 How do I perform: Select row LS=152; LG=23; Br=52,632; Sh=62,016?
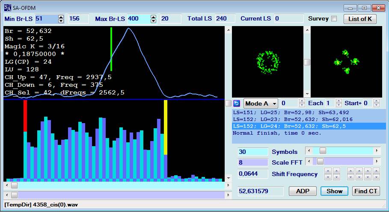tap(309, 119)
